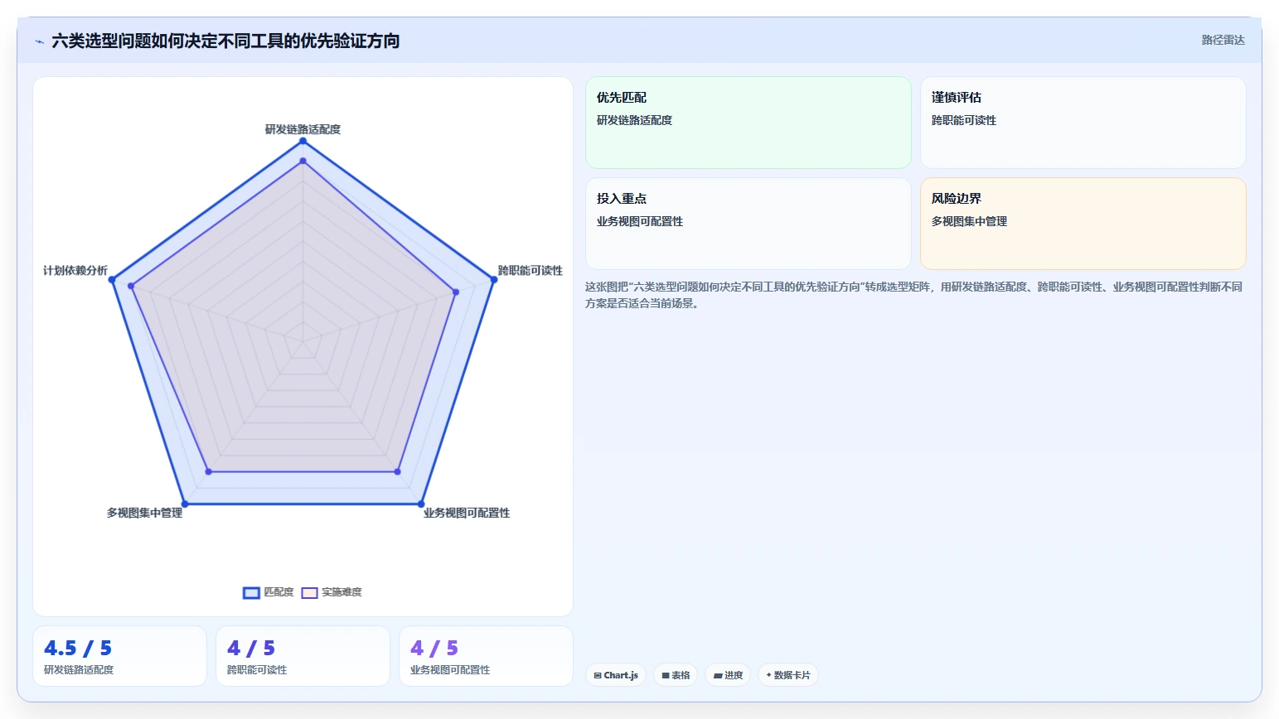Open the 谨慎评估 card

pos(1083,123)
